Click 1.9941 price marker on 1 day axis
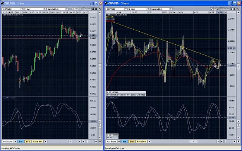242x151 pixels. 93,35
